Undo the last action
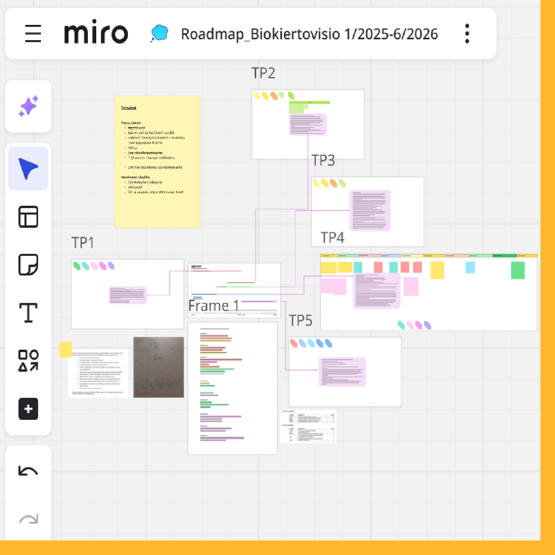Screen dimensions: 555x555 click(x=28, y=471)
